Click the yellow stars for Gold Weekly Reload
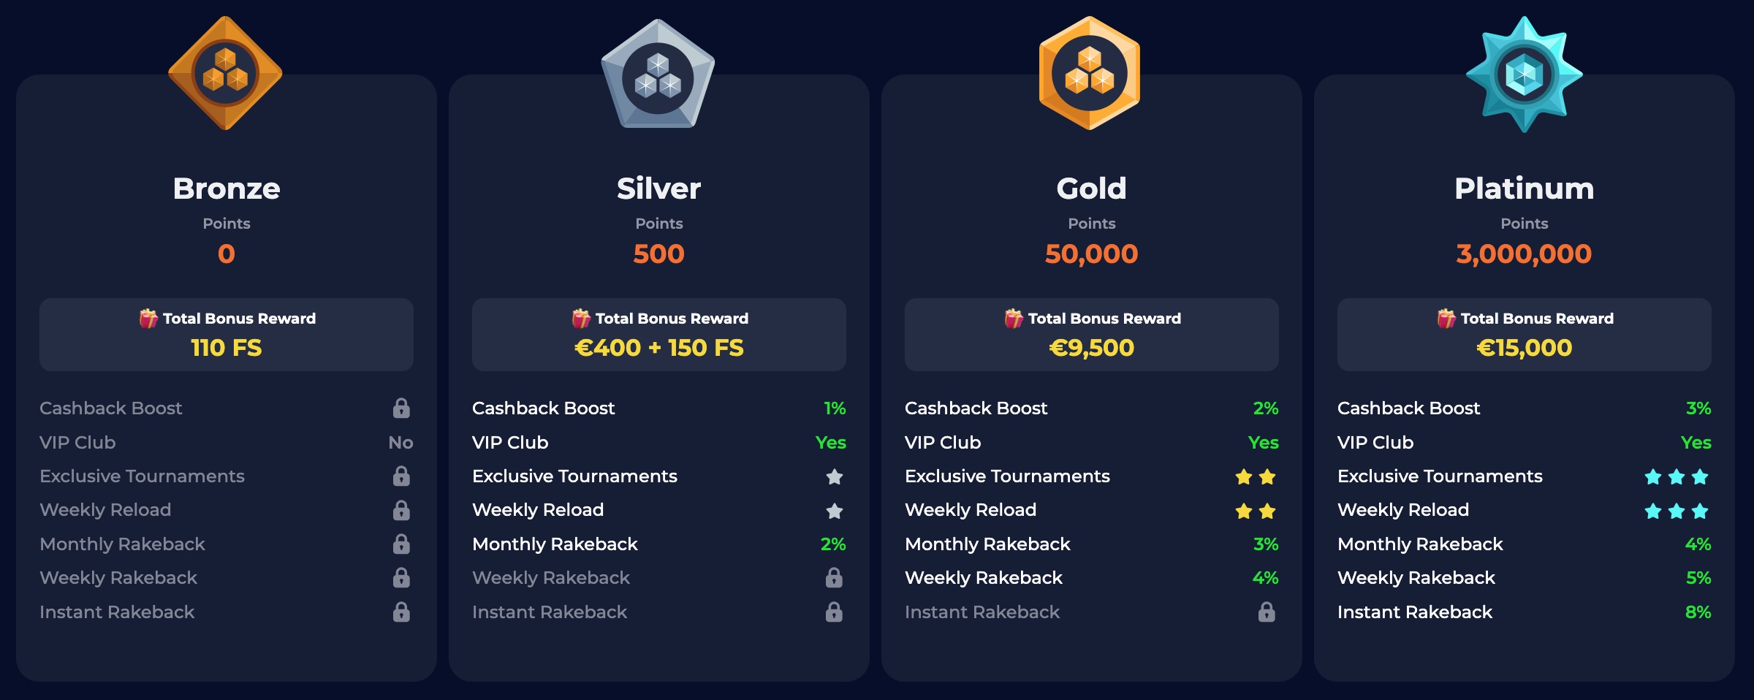The image size is (1754, 700). 1256,511
